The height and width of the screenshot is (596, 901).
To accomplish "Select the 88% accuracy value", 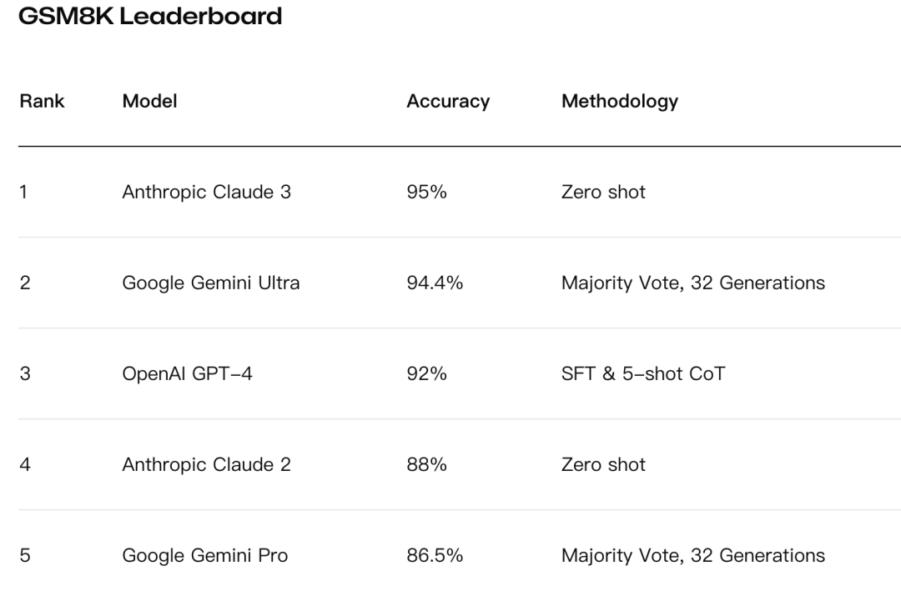I will tap(426, 465).
